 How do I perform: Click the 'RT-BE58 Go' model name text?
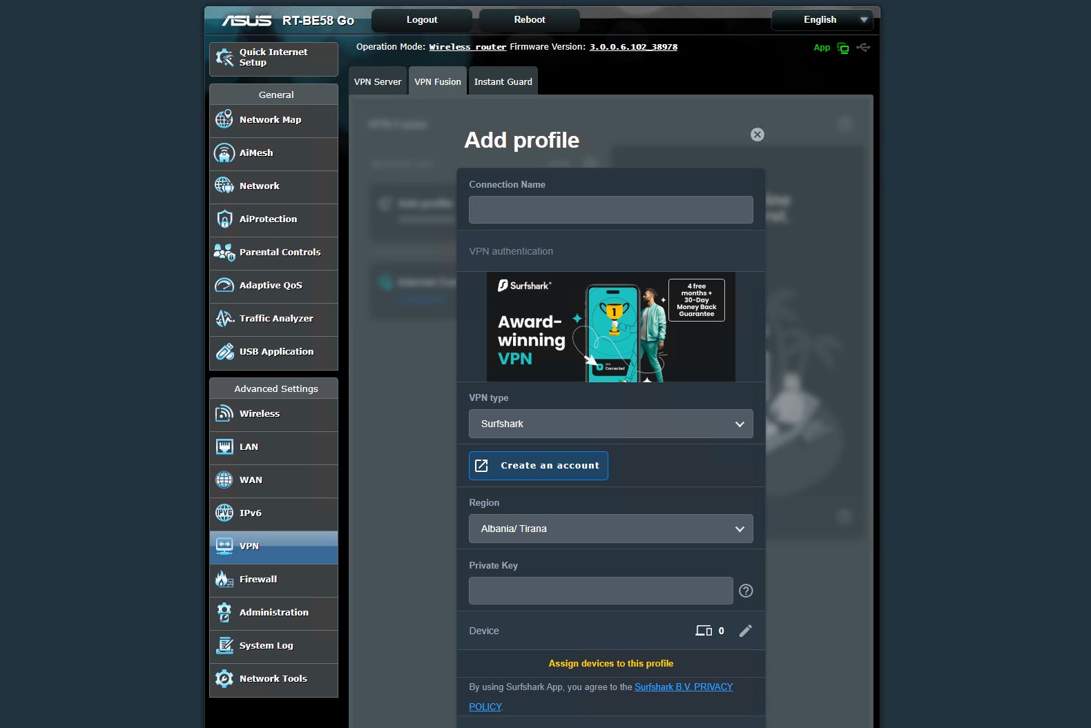tap(318, 21)
